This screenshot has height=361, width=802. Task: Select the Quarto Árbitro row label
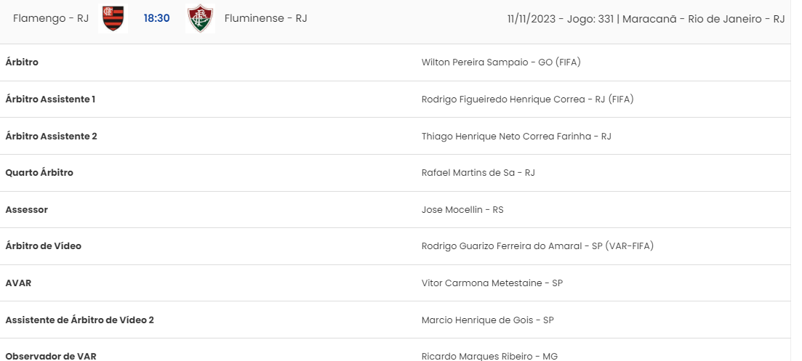(x=39, y=173)
